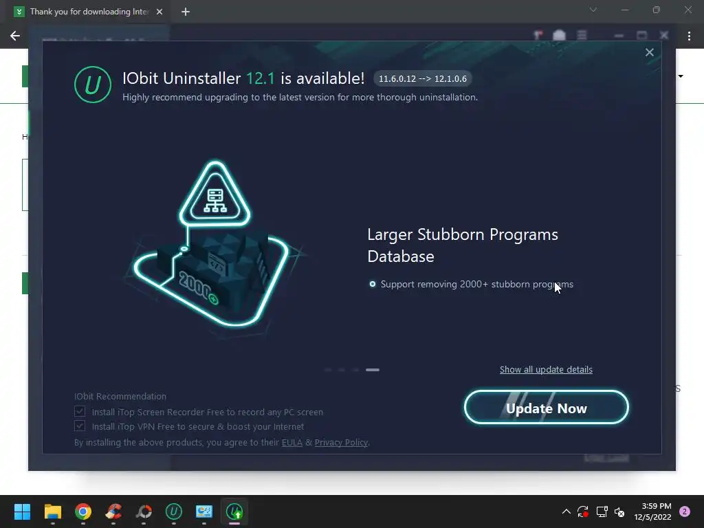Open the tab search chevron in Chrome
The width and height of the screenshot is (704, 528).
(x=593, y=10)
